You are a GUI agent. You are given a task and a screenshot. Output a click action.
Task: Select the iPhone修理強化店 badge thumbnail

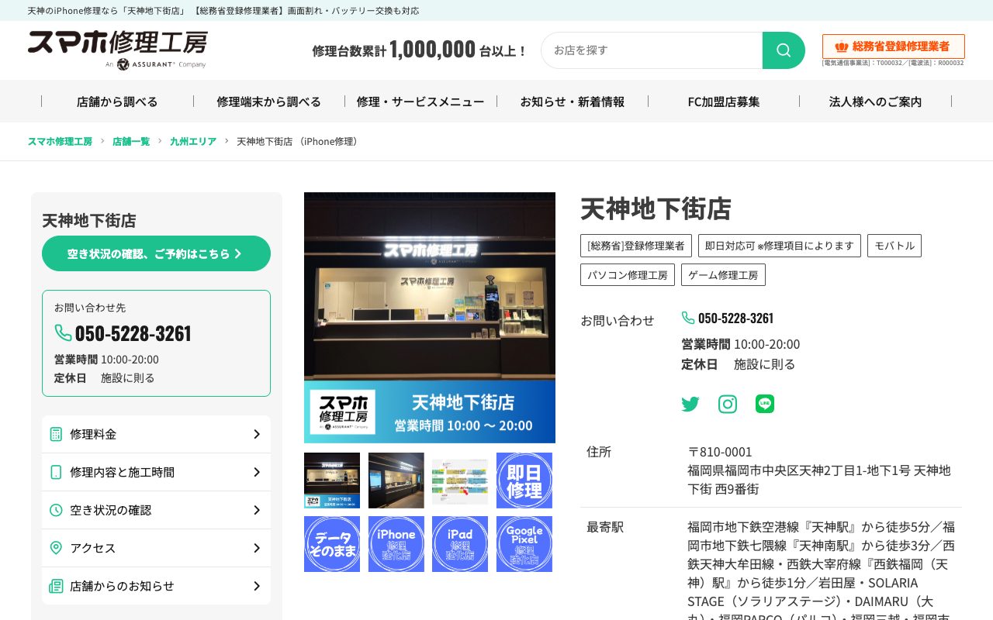click(396, 544)
